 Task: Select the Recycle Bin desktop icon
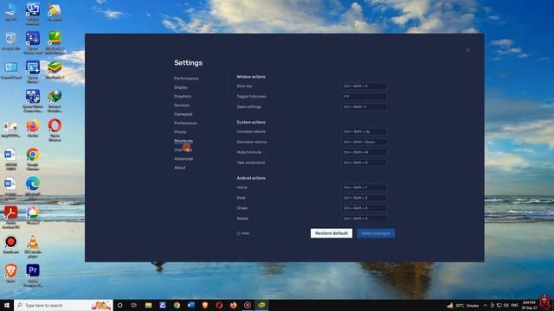[10, 41]
